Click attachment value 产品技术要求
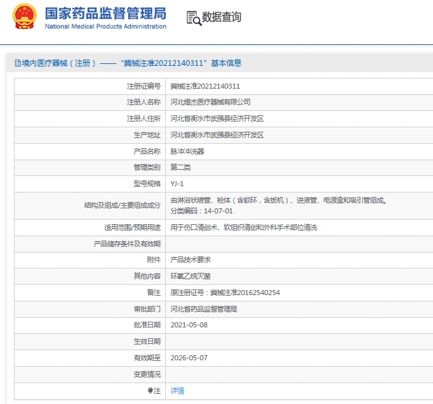 [191, 260]
